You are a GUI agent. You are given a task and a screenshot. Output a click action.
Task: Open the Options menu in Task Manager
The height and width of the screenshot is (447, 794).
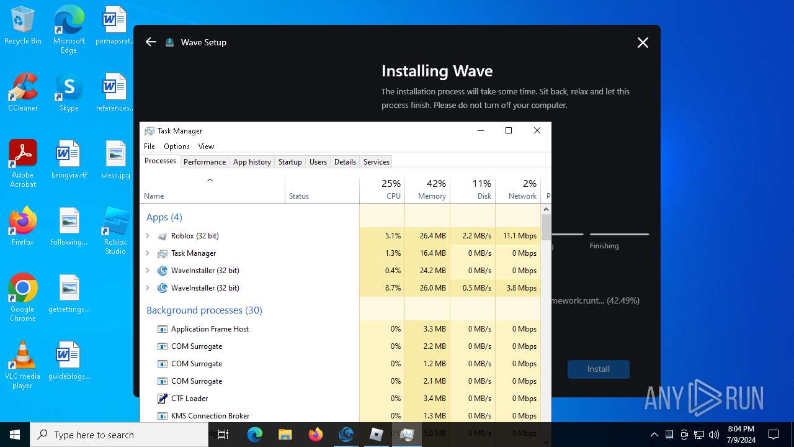pyautogui.click(x=177, y=147)
